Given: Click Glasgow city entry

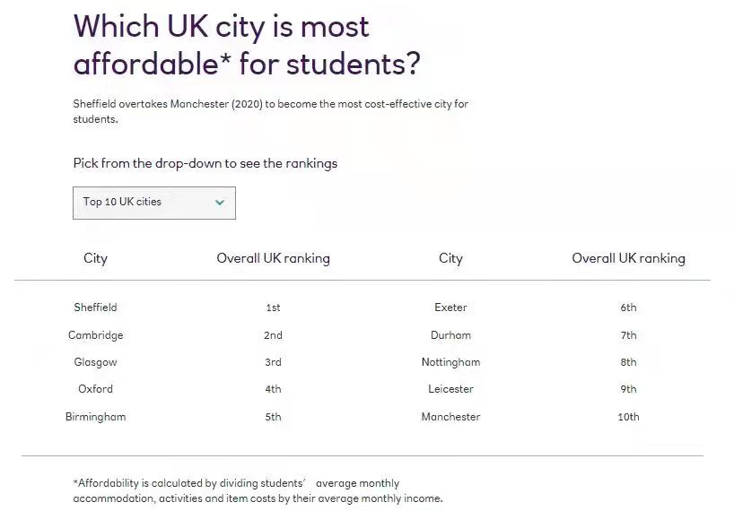Looking at the screenshot, I should pos(95,362).
